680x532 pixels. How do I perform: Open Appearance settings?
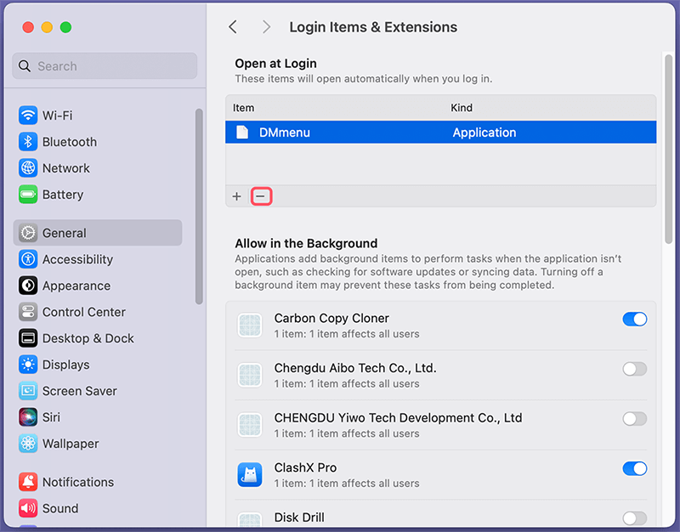tap(28, 286)
